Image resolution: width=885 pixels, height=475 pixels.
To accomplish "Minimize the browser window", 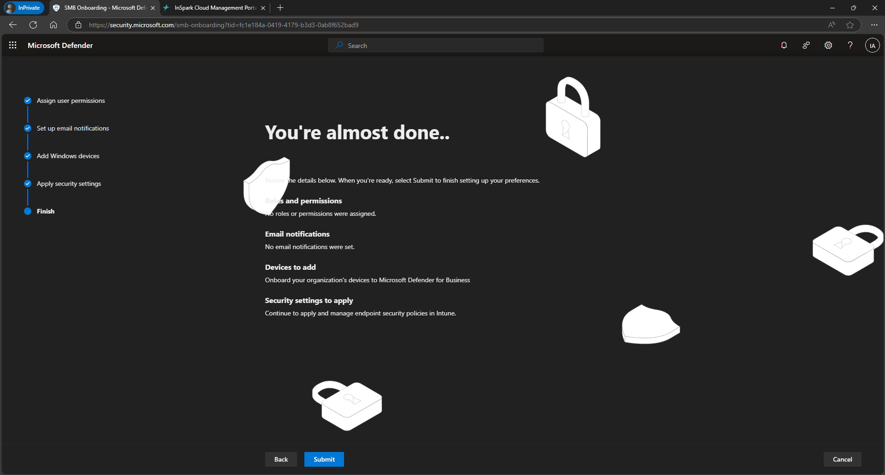I will click(832, 8).
